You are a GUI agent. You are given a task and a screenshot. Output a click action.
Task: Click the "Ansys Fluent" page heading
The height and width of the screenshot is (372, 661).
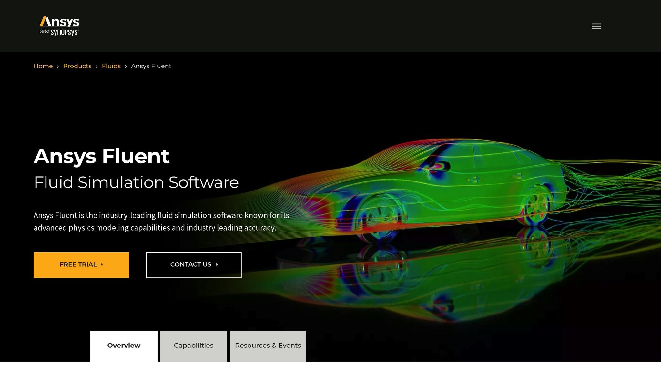click(101, 156)
